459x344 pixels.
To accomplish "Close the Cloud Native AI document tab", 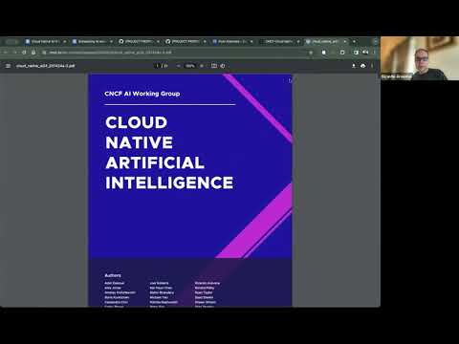I will [65, 41].
